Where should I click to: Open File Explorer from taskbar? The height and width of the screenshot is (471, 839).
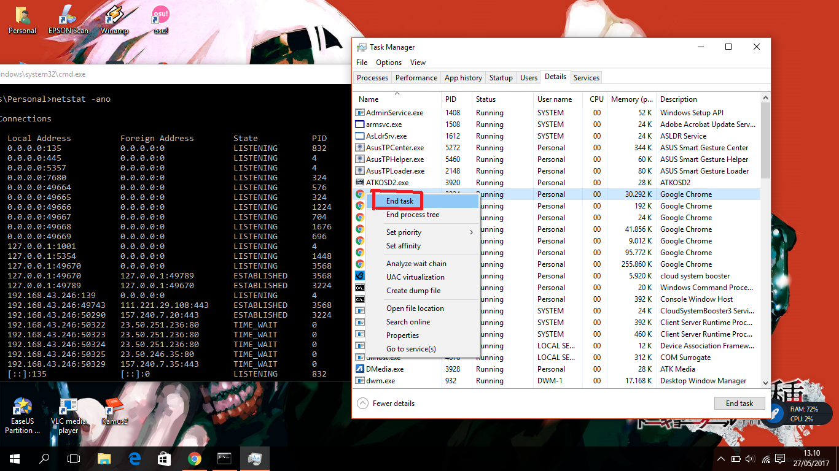click(104, 458)
